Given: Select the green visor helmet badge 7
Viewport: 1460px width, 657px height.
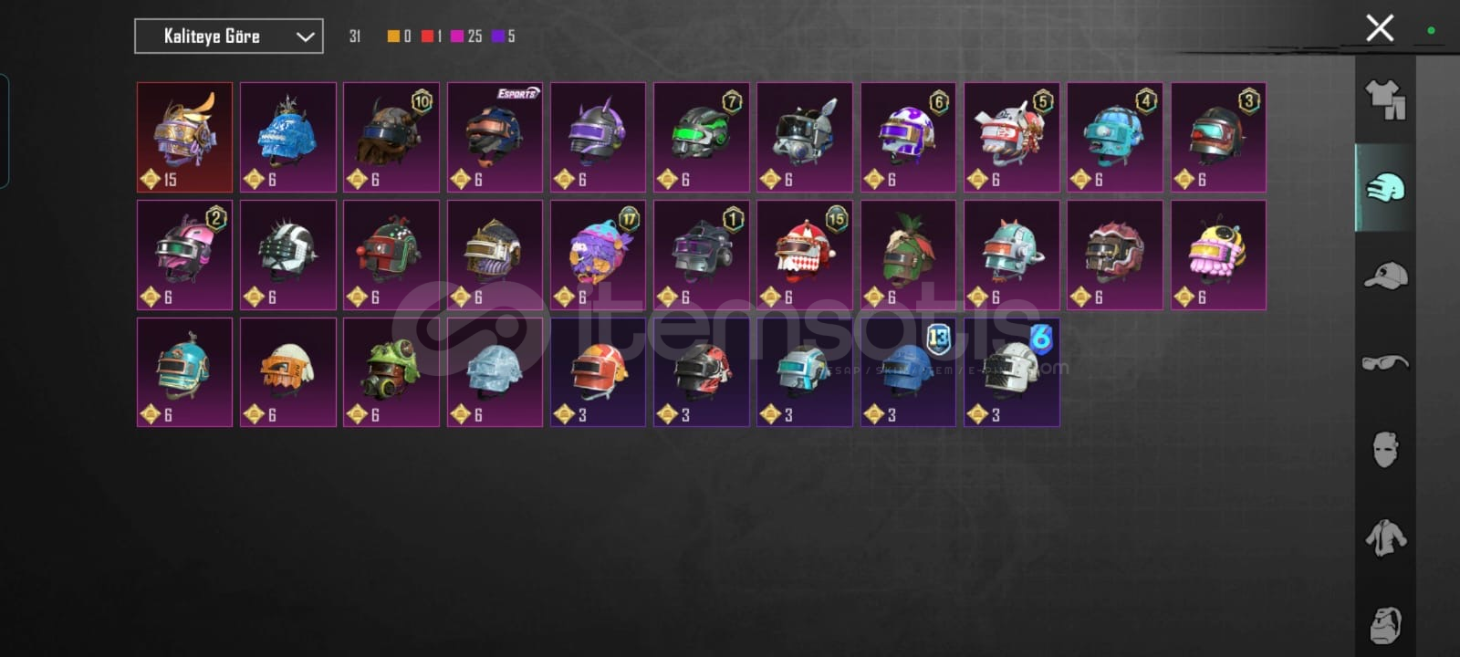Looking at the screenshot, I should pyautogui.click(x=702, y=137).
